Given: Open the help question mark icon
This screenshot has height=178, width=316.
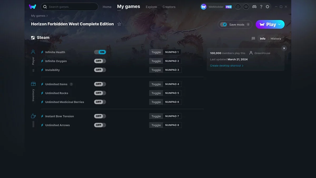Looking at the screenshot, I should coord(261,7).
